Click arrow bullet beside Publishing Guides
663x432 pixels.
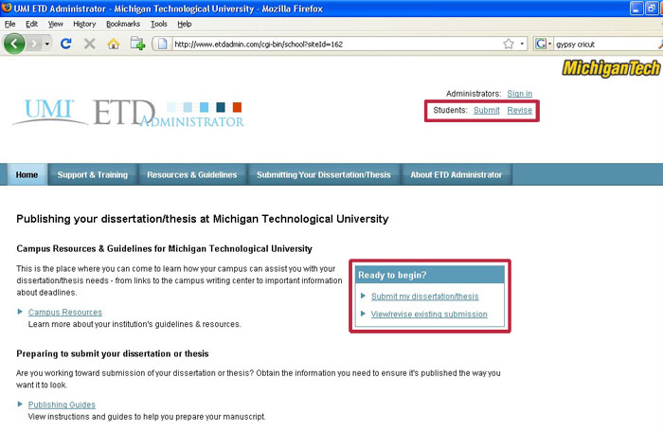[20, 405]
